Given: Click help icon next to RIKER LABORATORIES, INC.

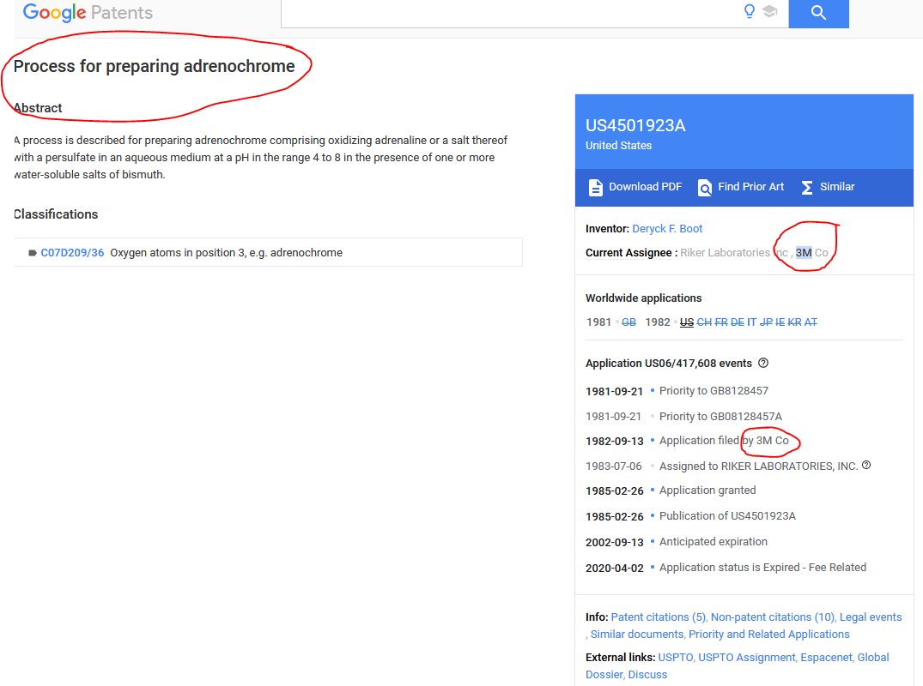Looking at the screenshot, I should [x=866, y=465].
